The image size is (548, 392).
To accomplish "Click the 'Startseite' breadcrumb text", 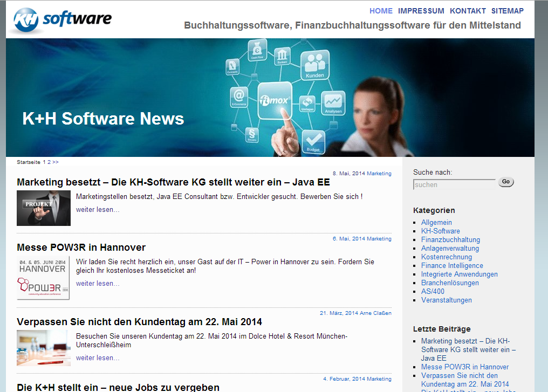I will click(29, 162).
